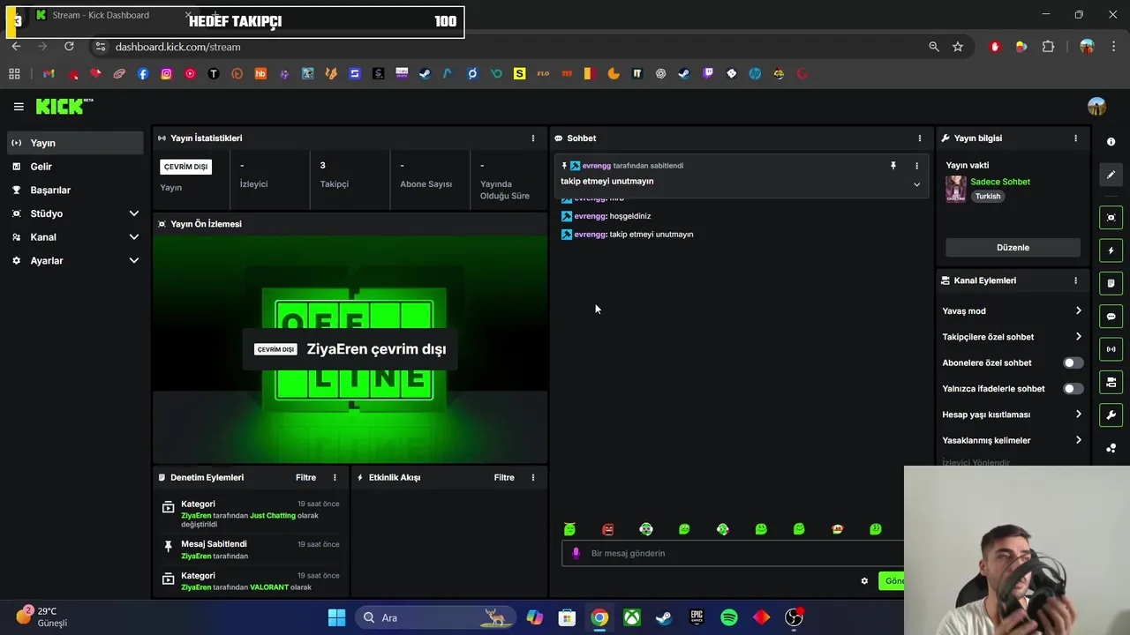1130x635 pixels.
Task: Open Denetim Eylemleri three-dot menu
Action: pos(335,478)
